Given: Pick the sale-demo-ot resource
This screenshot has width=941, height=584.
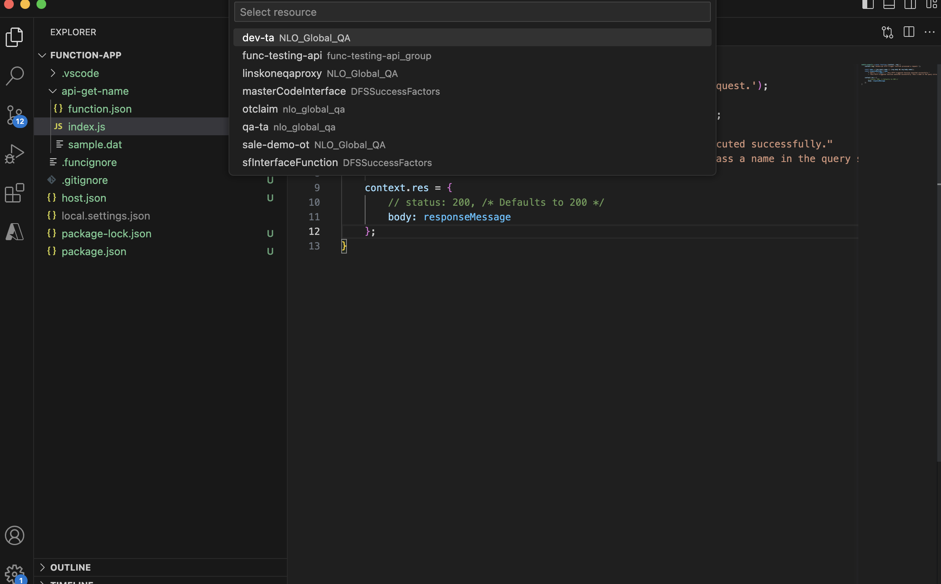Looking at the screenshot, I should coord(472,145).
